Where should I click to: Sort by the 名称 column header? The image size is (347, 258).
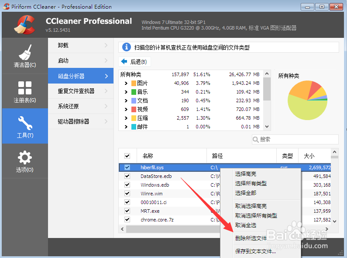pos(172,156)
